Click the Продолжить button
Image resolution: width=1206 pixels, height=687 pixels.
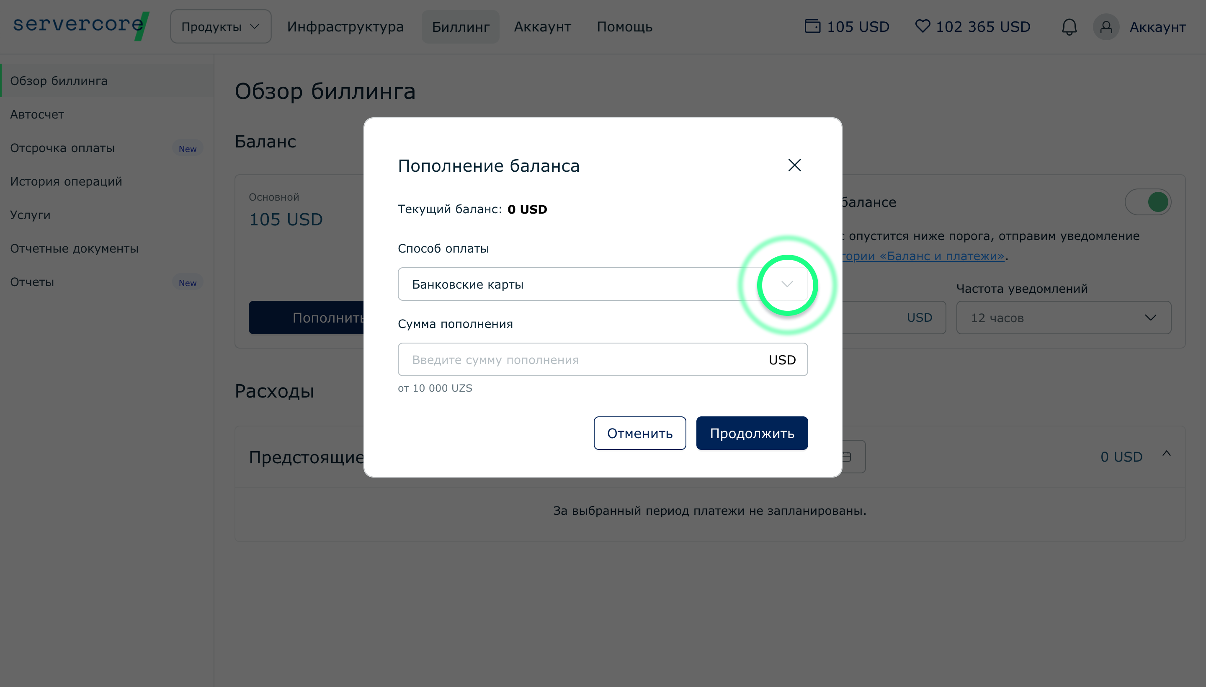coord(752,433)
